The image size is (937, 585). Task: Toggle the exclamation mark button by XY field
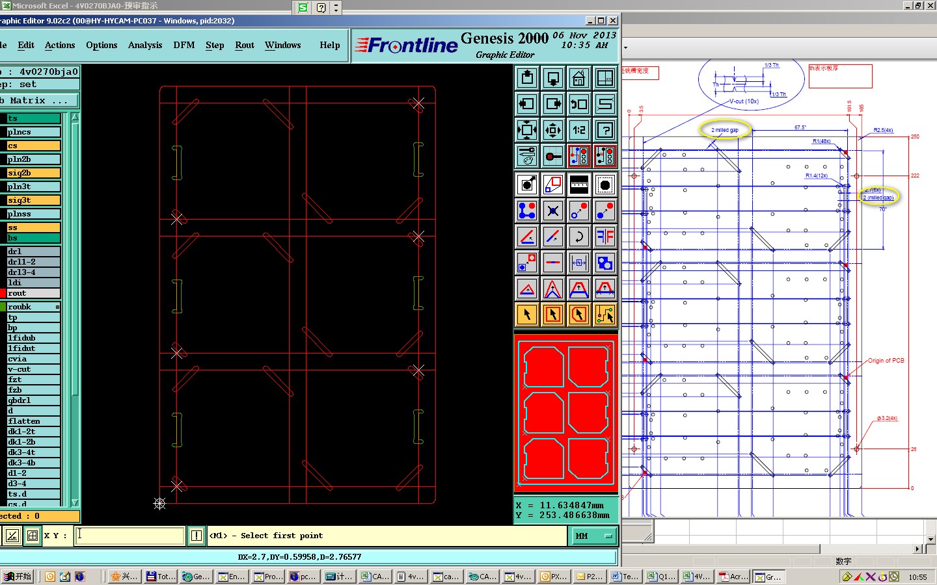click(197, 536)
